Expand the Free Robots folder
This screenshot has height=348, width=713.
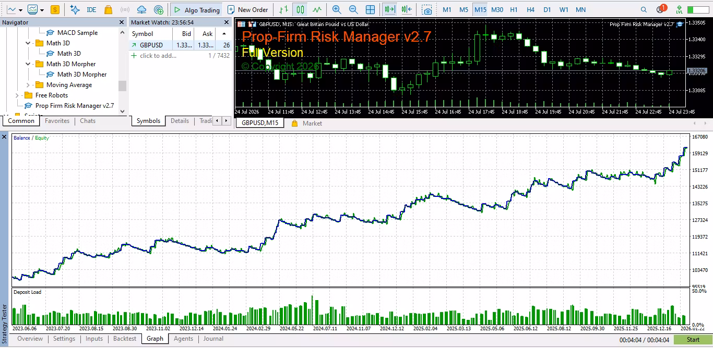[17, 95]
